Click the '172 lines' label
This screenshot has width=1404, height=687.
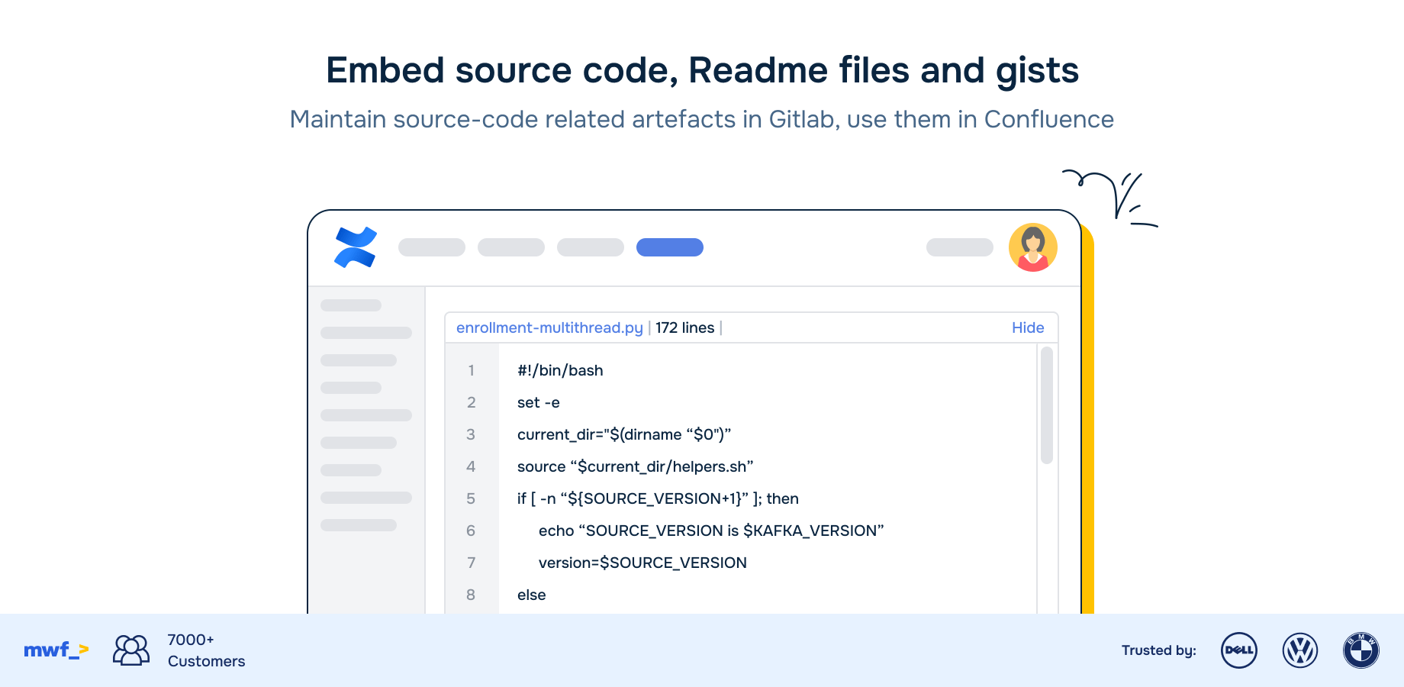pos(684,327)
